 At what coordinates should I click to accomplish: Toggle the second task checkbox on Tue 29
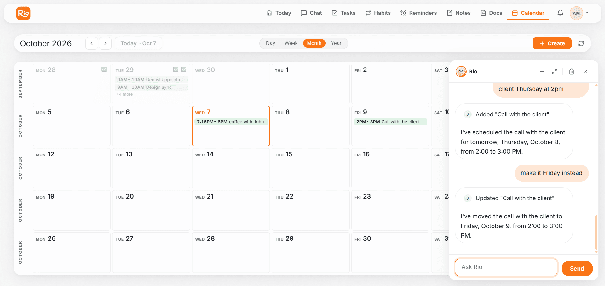(x=184, y=69)
